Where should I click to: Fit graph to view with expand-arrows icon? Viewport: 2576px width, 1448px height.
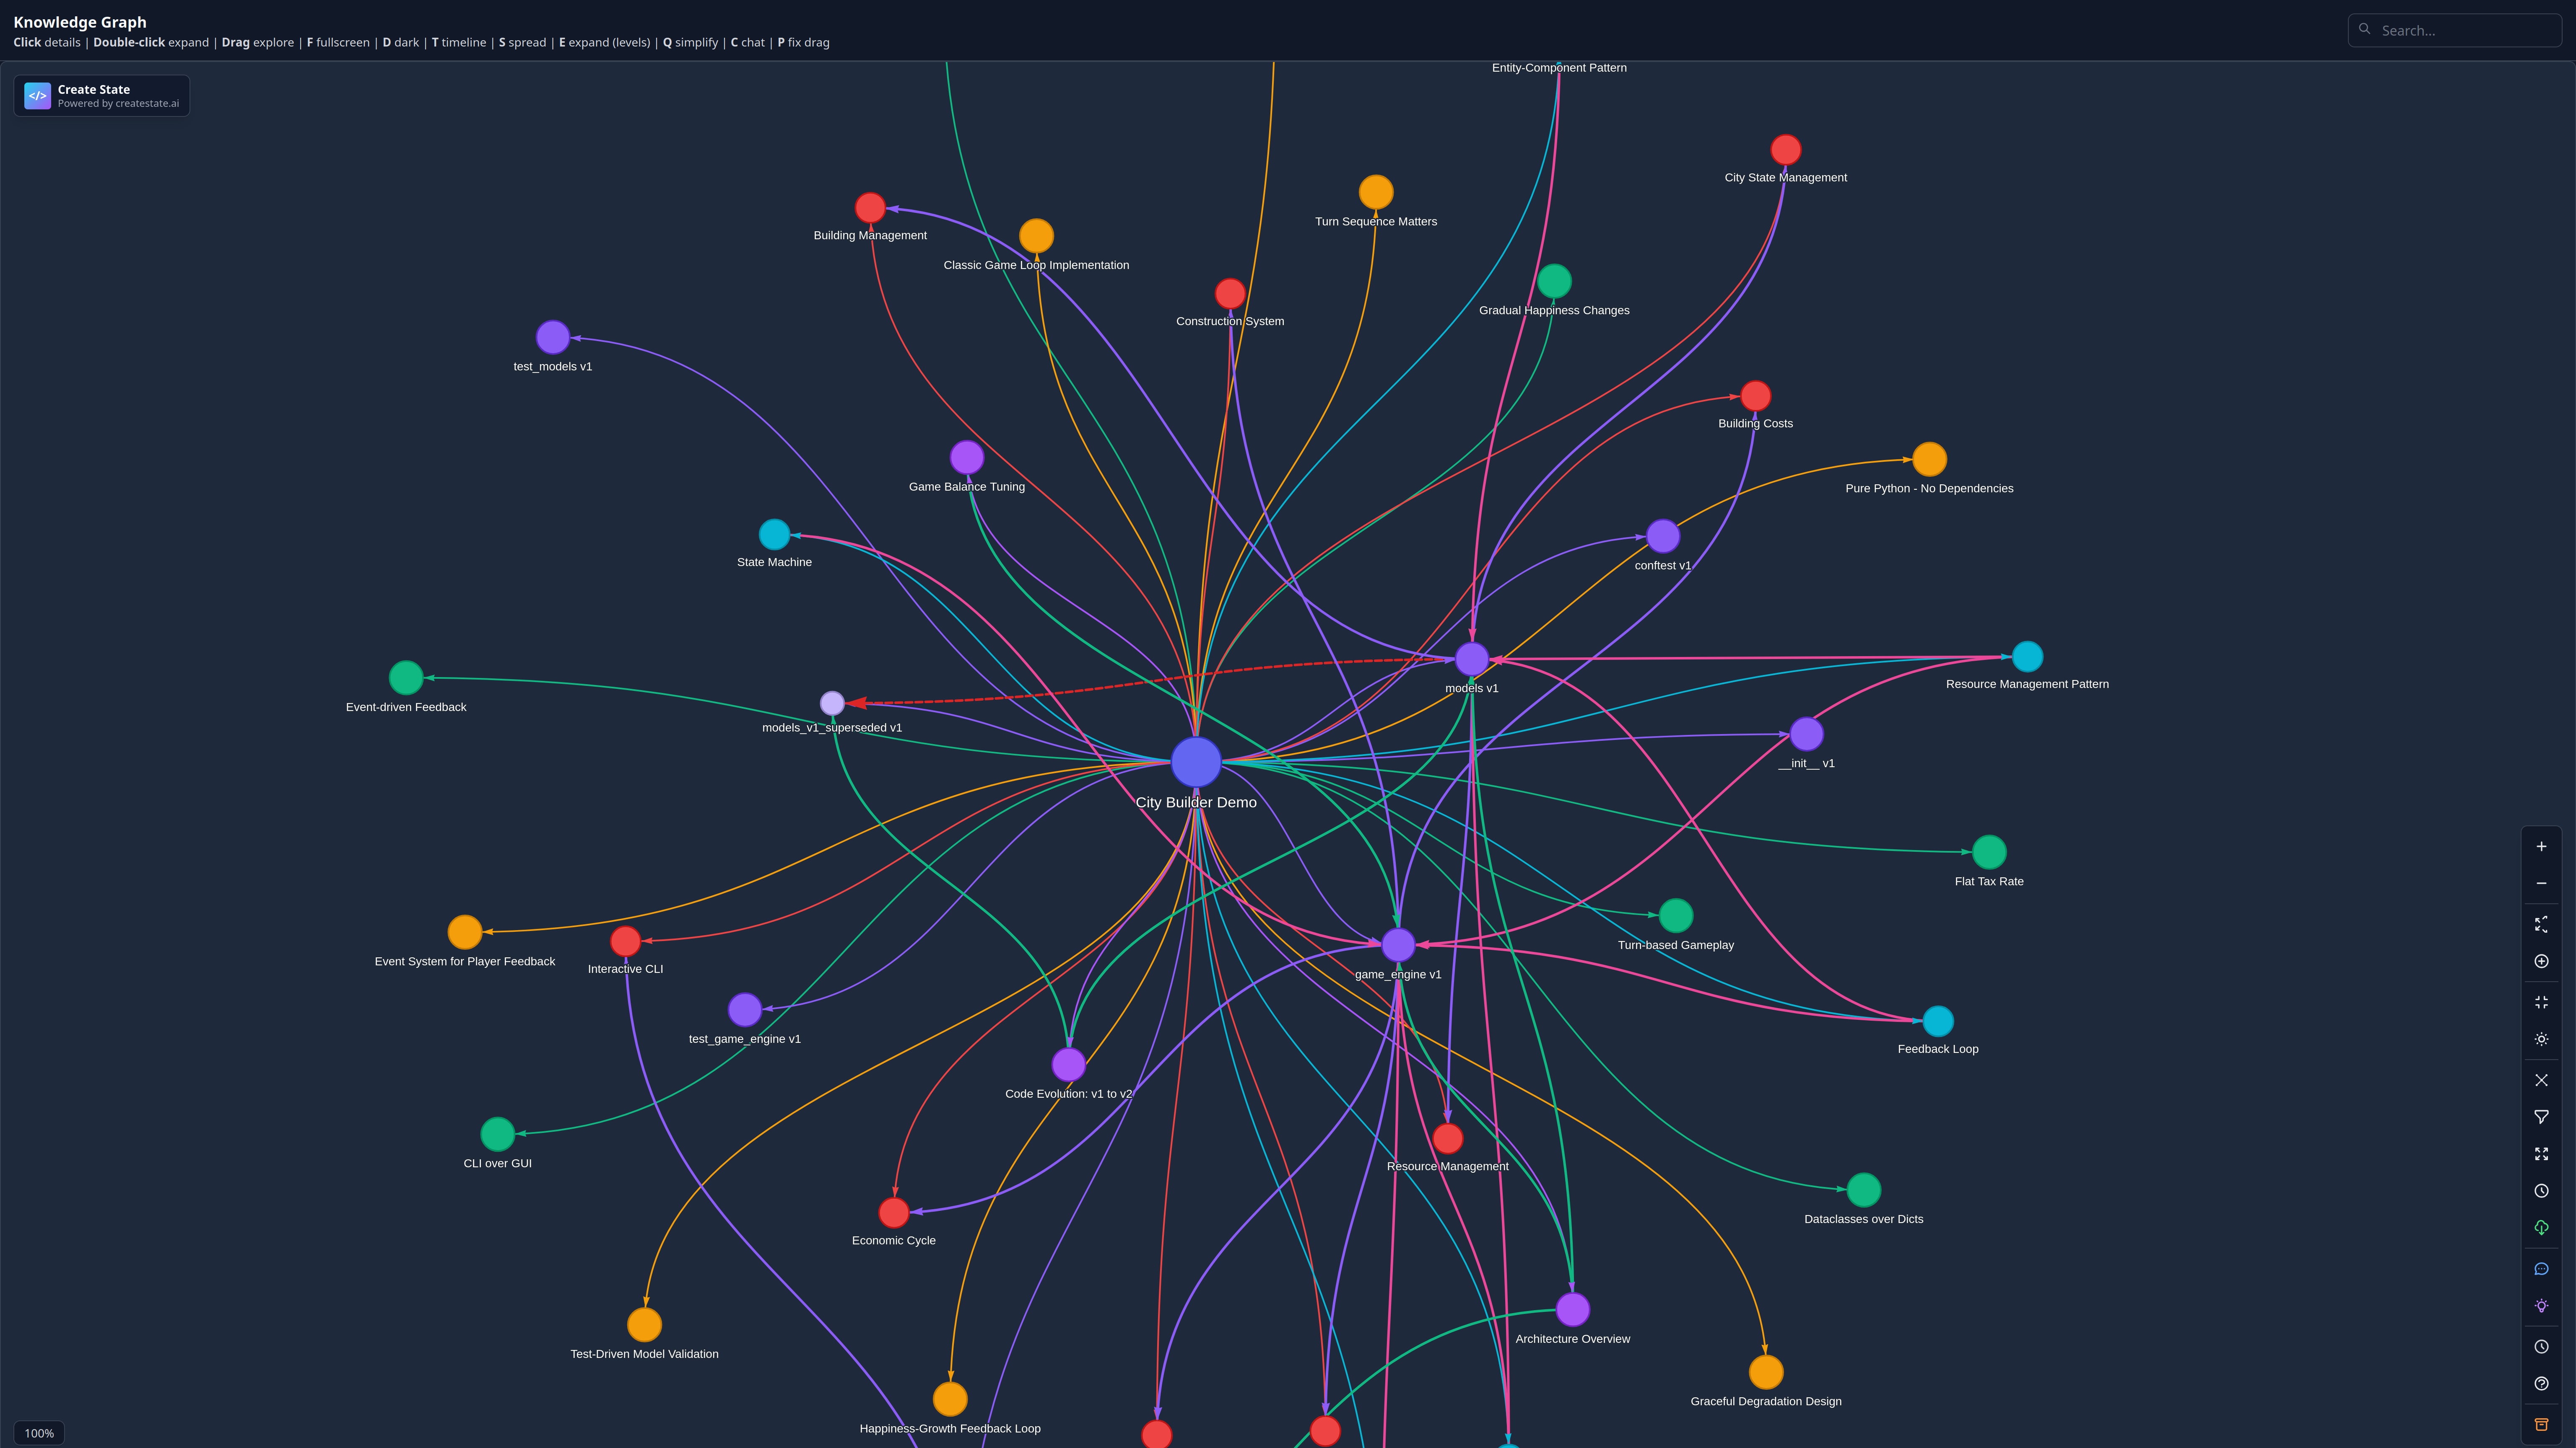point(2541,924)
